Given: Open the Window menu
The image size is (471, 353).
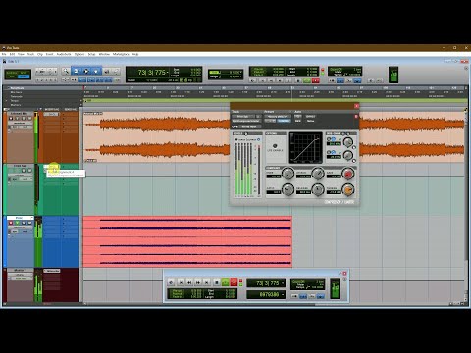Looking at the screenshot, I should click(x=104, y=54).
